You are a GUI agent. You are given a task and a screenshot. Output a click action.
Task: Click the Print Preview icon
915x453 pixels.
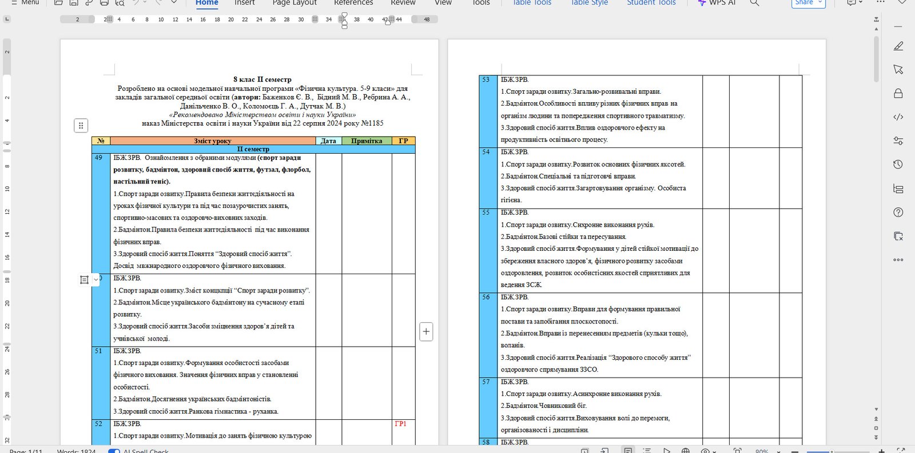click(120, 2)
